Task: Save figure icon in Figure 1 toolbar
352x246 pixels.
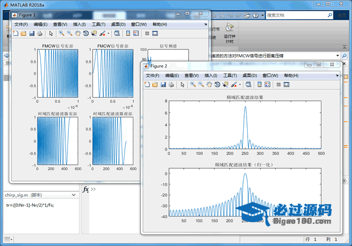Action: (x=32, y=33)
